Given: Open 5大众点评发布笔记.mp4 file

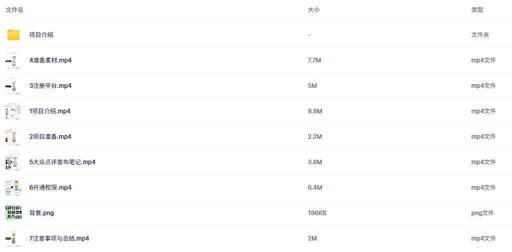Looking at the screenshot, I should (62, 162).
